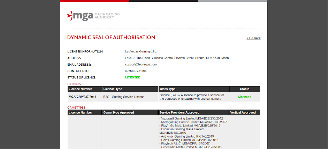Select Playtech P.L.C. MGA/CRP/137/2007 entry
The width and height of the screenshot is (328, 149).
(184, 143)
